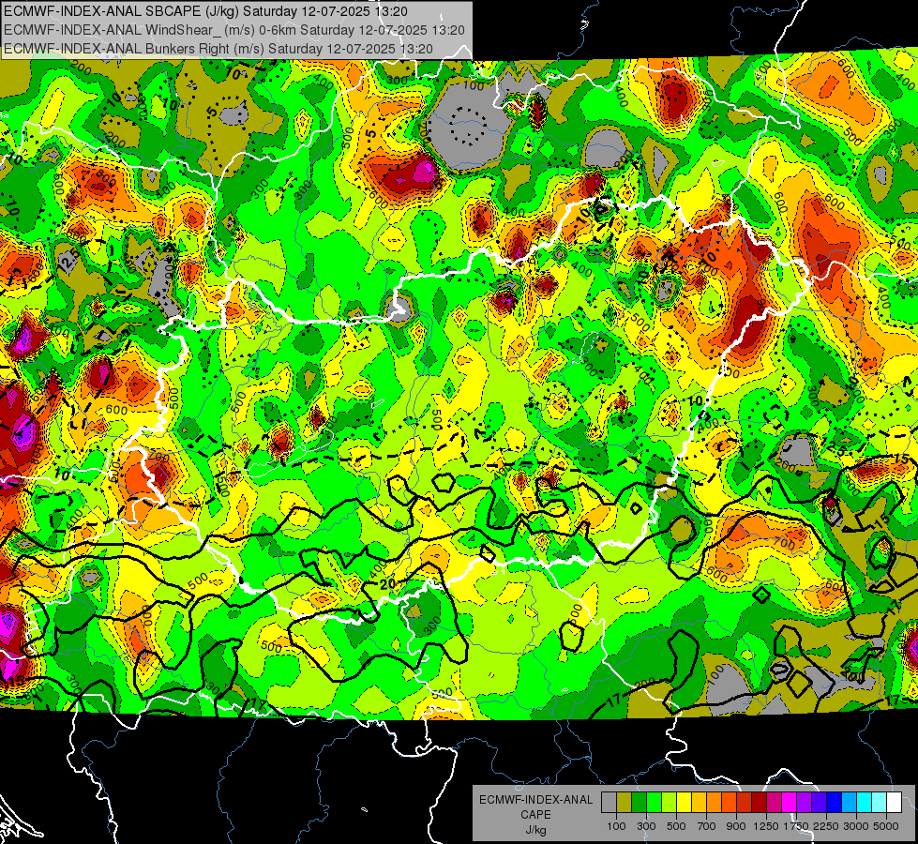Image resolution: width=918 pixels, height=844 pixels.
Task: Pick the amber swatch left of 700
Action: [x=699, y=802]
